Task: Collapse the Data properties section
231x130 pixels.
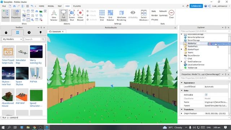Action: tap(182, 91)
